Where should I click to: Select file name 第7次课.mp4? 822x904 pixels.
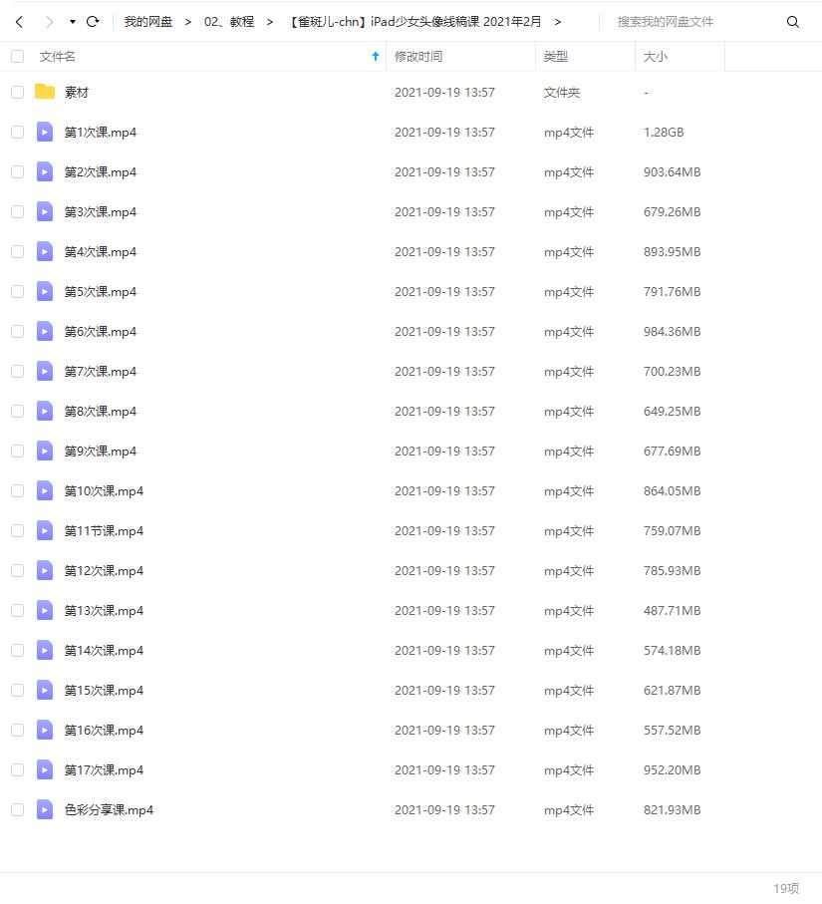click(x=101, y=372)
